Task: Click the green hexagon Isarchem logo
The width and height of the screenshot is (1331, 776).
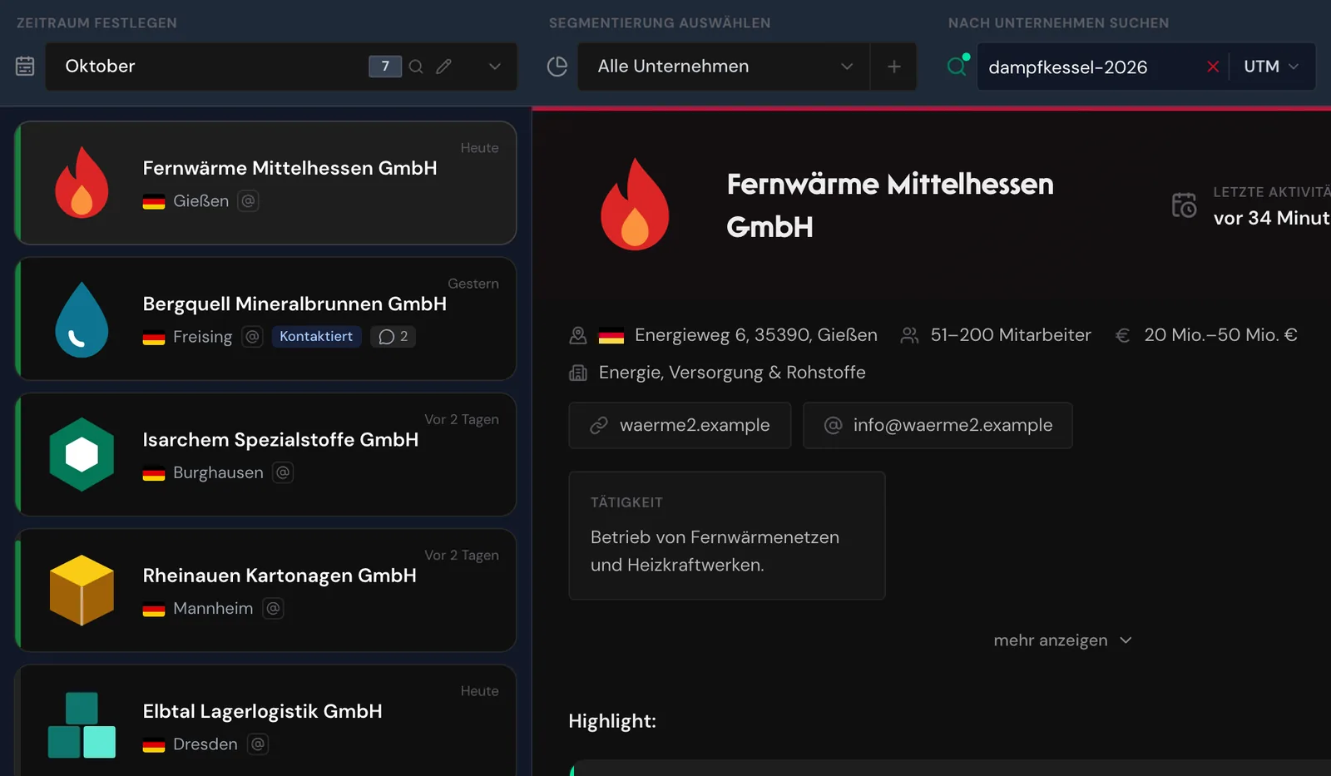Action: (82, 454)
